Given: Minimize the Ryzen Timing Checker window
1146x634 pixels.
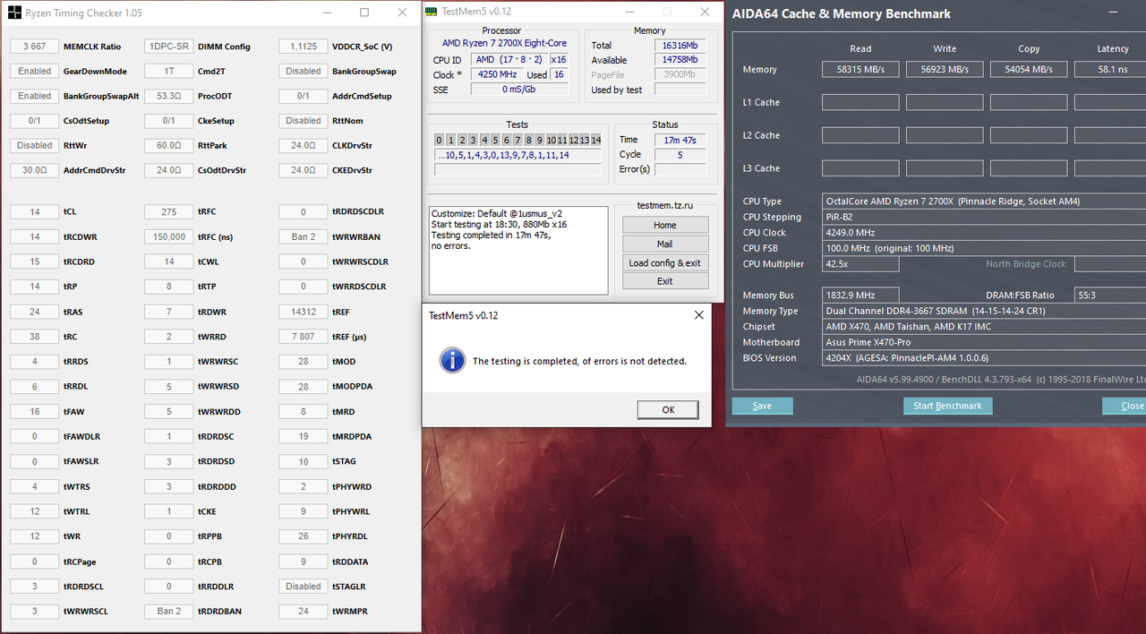Looking at the screenshot, I should pos(327,13).
